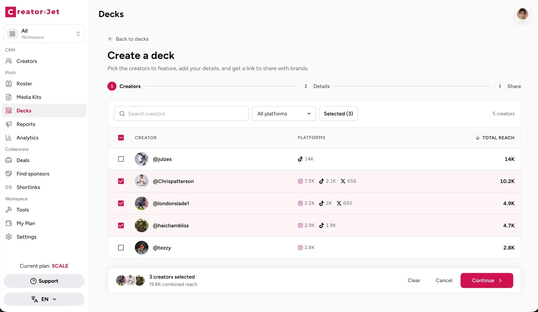The image size is (538, 312).
Task: Clear the selected creators
Action: coord(414,281)
